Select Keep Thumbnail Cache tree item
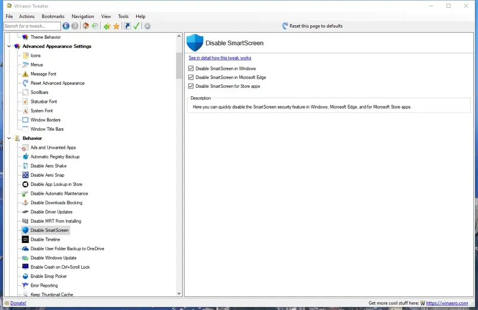 (x=52, y=294)
